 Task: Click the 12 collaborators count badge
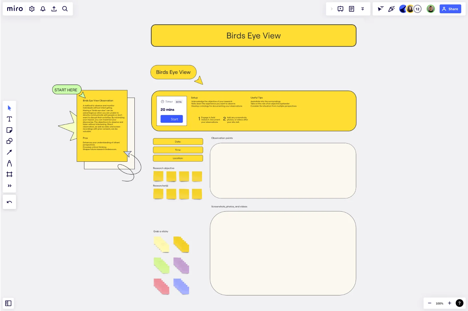(x=418, y=9)
